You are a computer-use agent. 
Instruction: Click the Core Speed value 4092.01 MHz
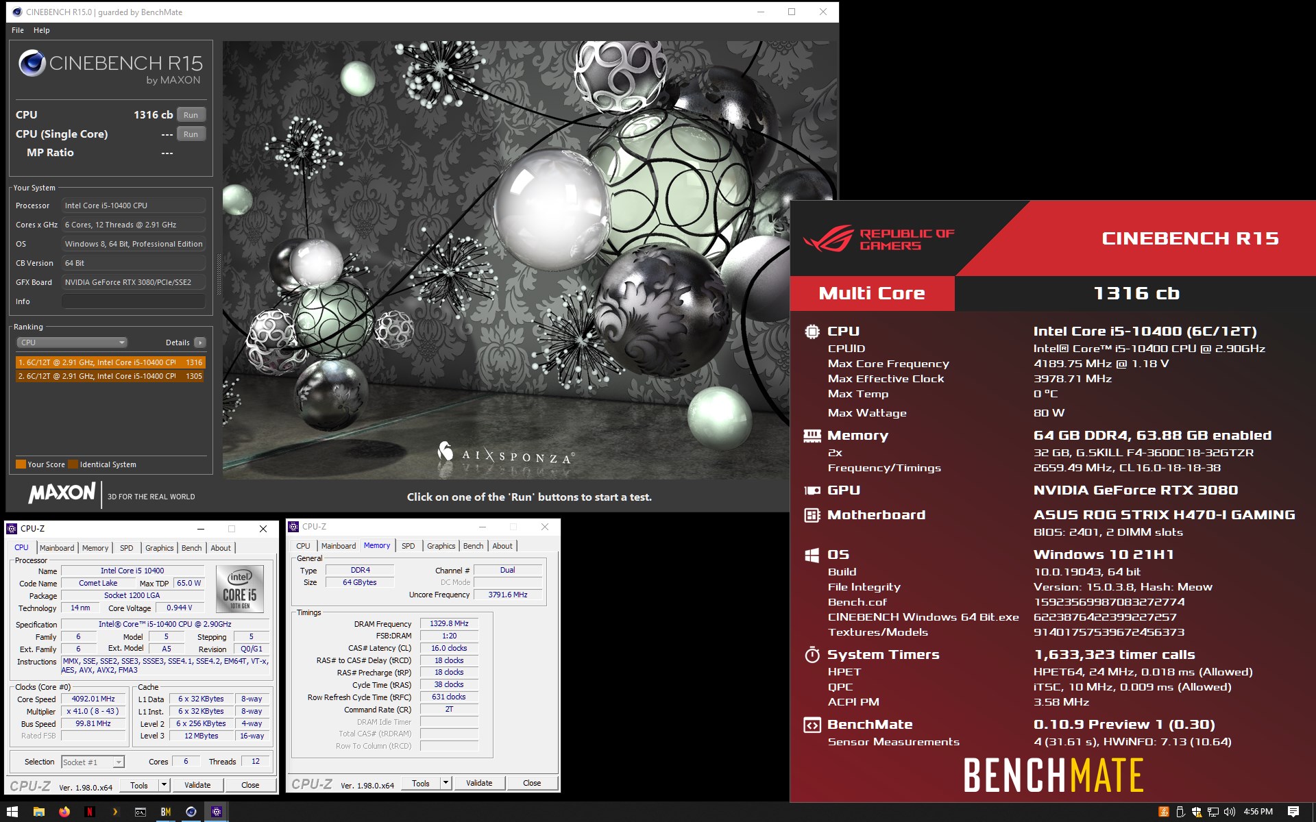pyautogui.click(x=93, y=699)
